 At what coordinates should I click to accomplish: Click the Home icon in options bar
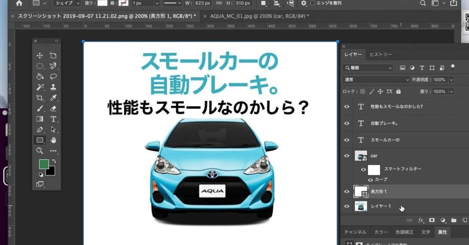19,3
